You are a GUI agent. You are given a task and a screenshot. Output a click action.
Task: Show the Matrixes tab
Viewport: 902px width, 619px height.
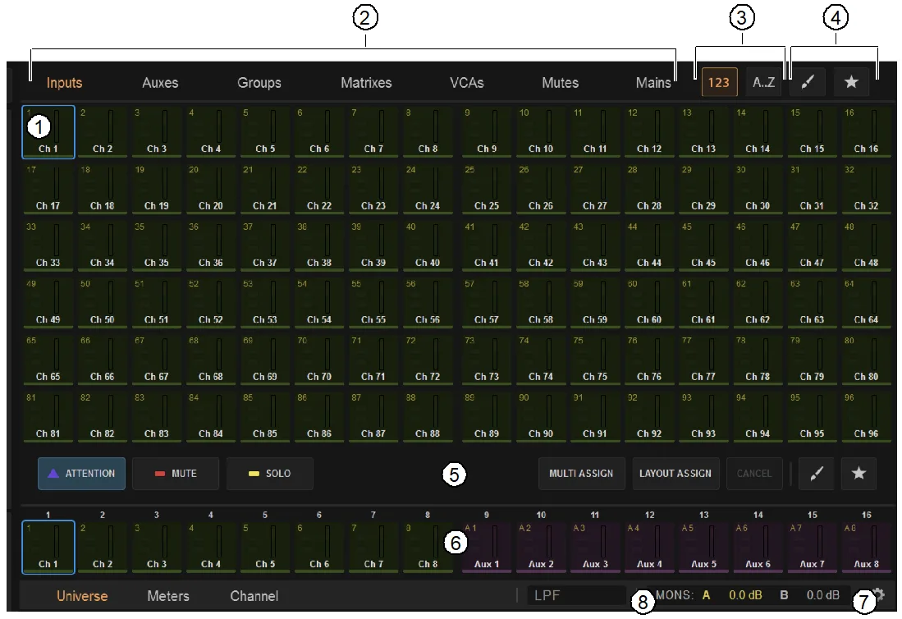coord(366,83)
